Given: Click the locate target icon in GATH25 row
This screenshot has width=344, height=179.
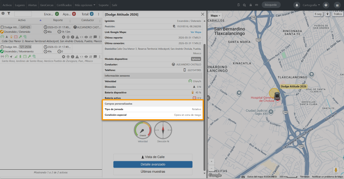Looking at the screenshot, I should click(x=68, y=37).
